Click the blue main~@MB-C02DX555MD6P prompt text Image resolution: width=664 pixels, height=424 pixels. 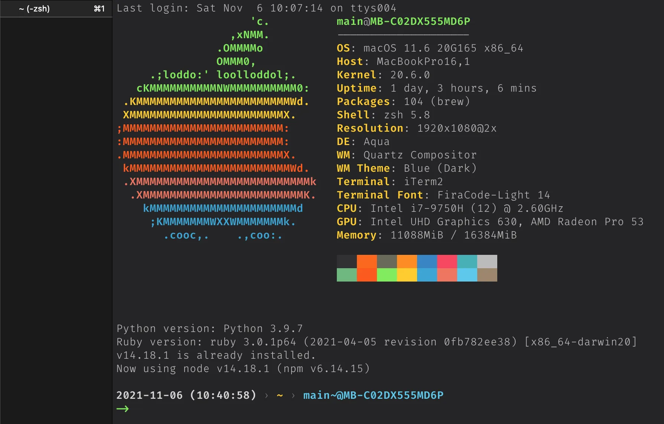pyautogui.click(x=372, y=395)
